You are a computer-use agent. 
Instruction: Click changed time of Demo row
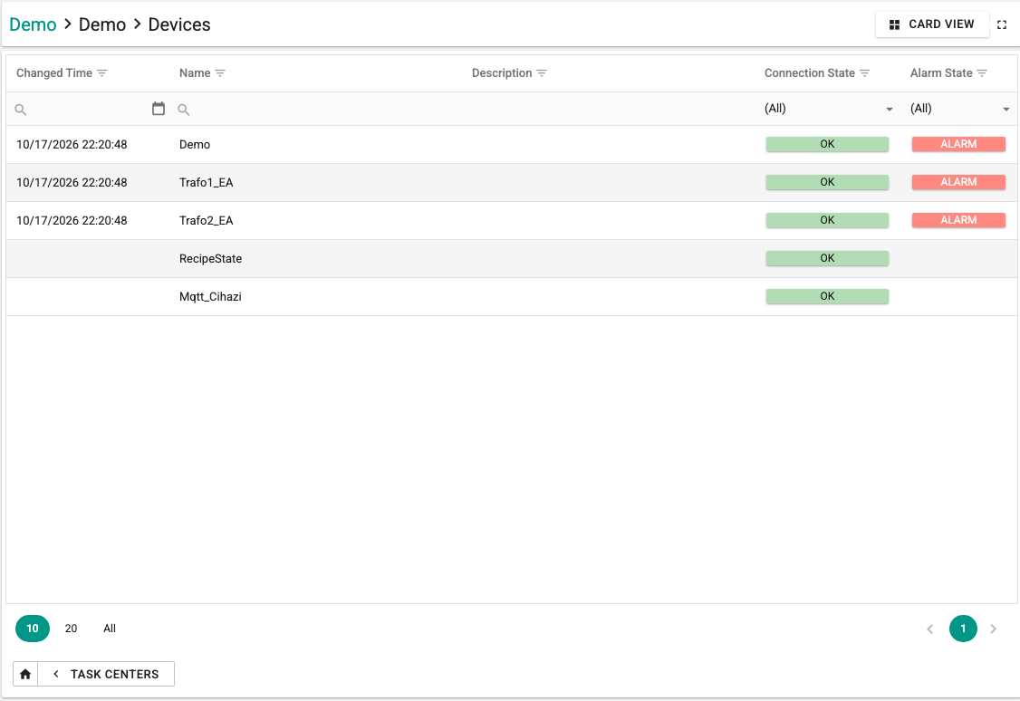72,144
